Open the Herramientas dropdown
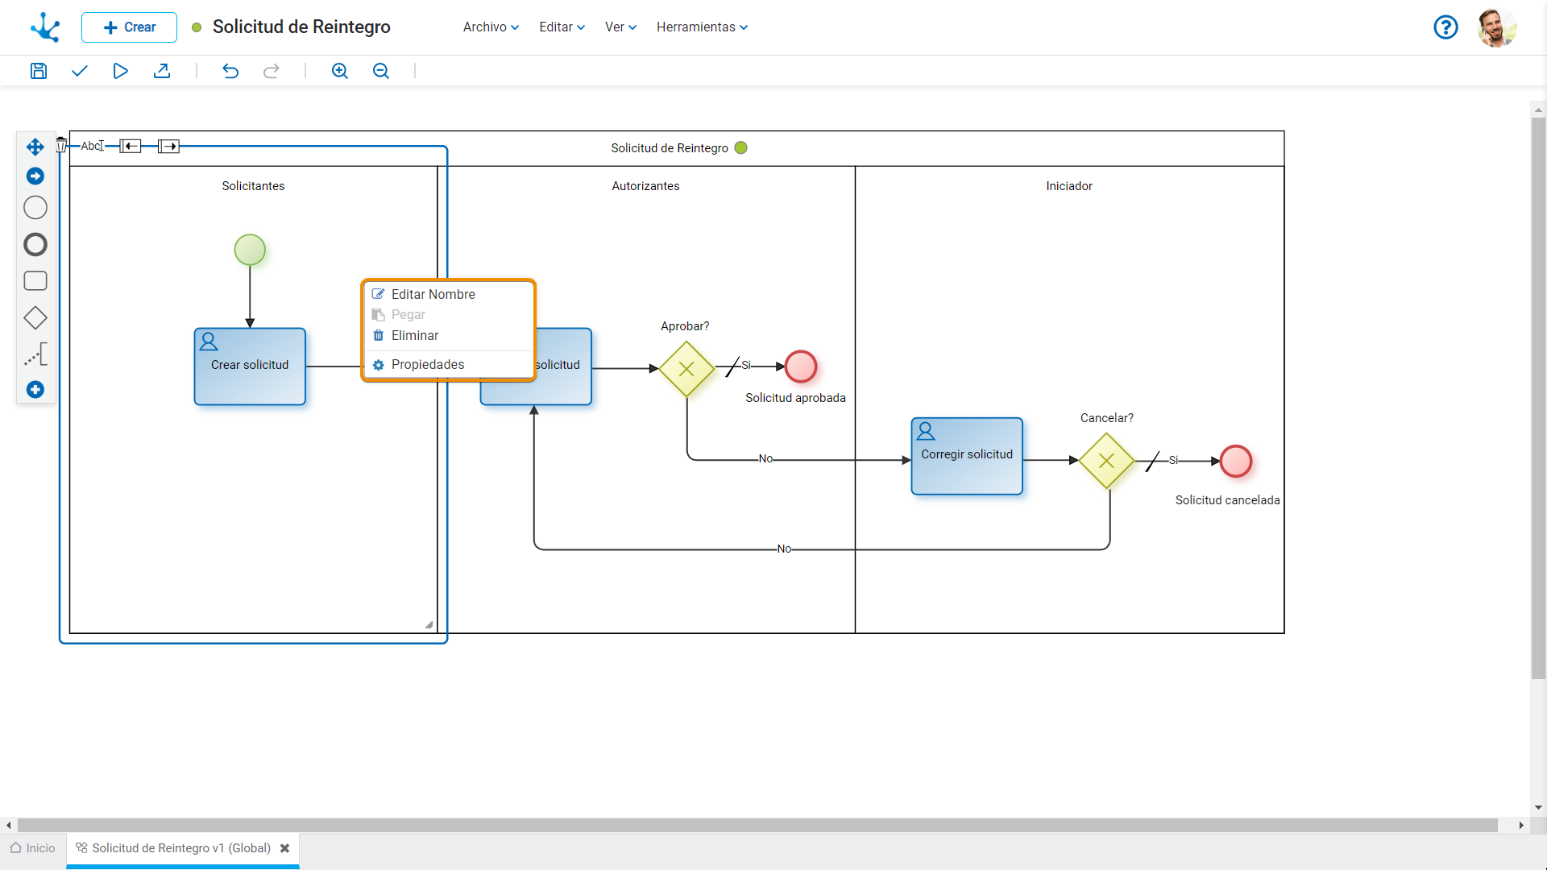 [702, 27]
